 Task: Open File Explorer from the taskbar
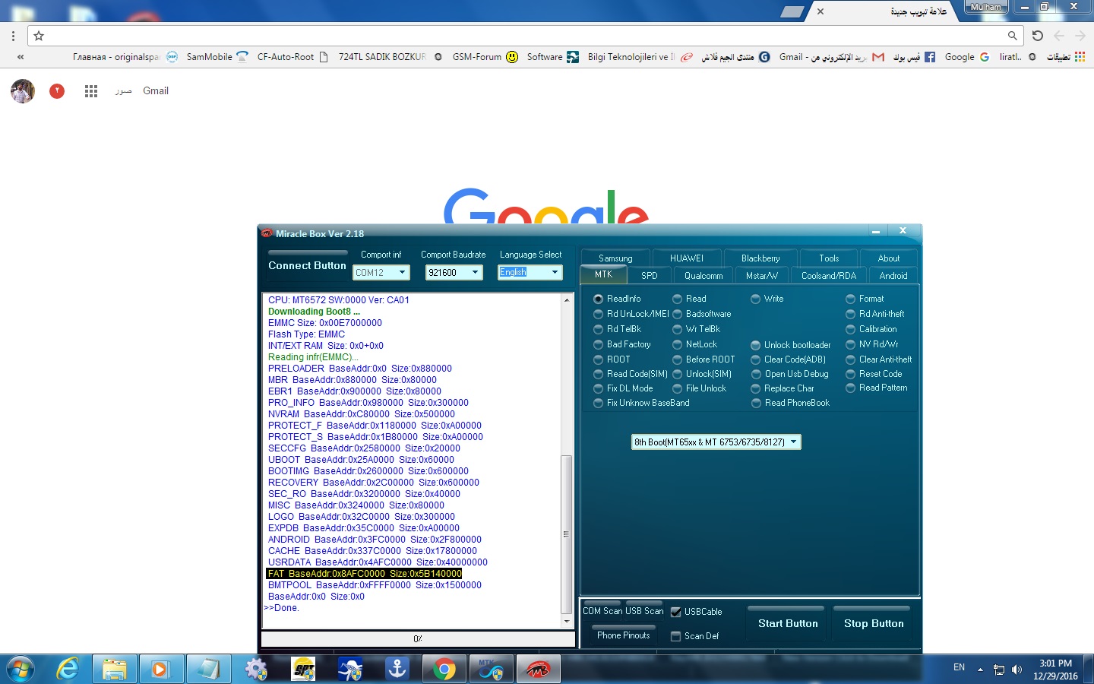[115, 670]
